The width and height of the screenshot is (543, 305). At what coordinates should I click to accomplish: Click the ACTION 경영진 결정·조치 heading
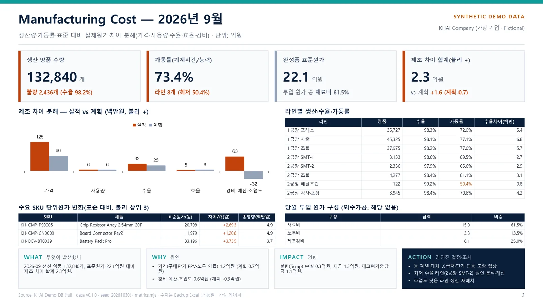tap(440, 257)
